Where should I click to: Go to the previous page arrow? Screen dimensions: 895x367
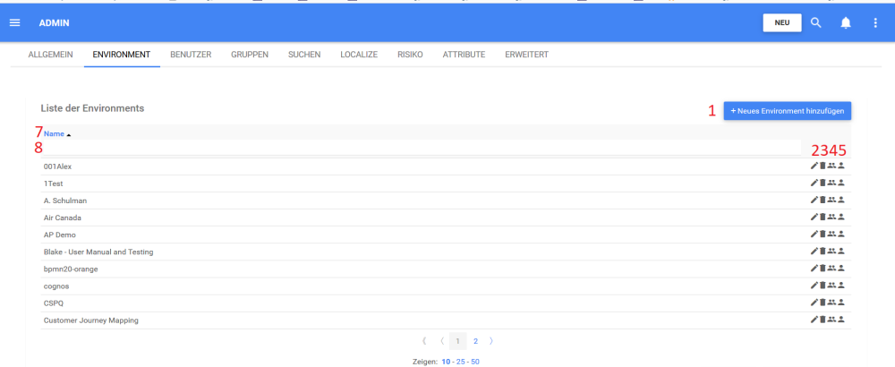click(x=442, y=341)
